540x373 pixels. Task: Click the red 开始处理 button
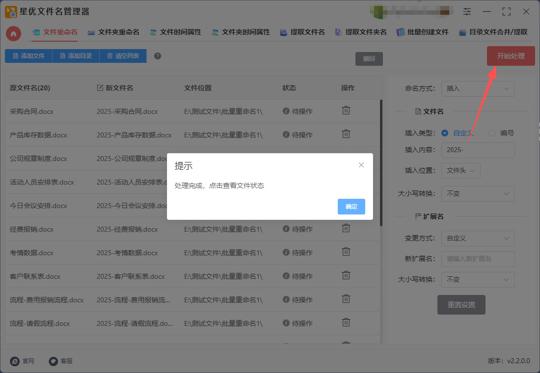(511, 56)
